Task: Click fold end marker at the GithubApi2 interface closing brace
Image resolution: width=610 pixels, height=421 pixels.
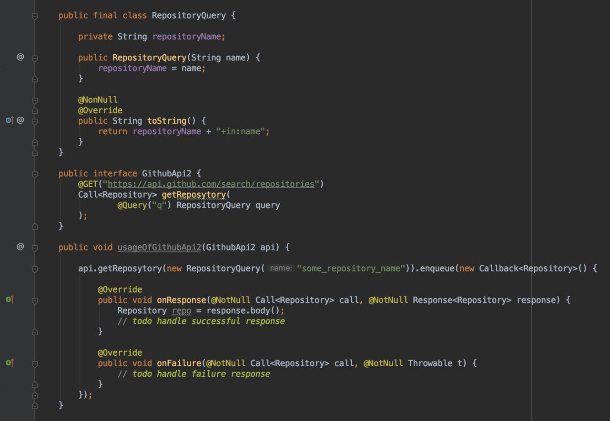Action: tap(34, 227)
